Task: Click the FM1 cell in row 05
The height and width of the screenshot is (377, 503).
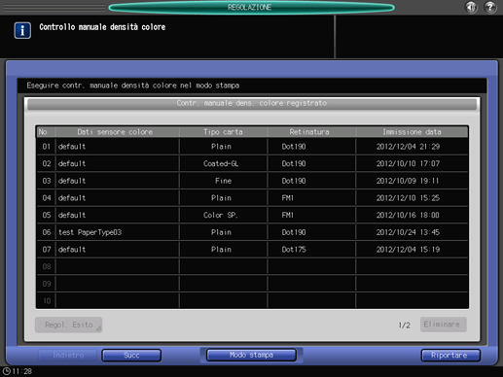Action: pos(311,215)
